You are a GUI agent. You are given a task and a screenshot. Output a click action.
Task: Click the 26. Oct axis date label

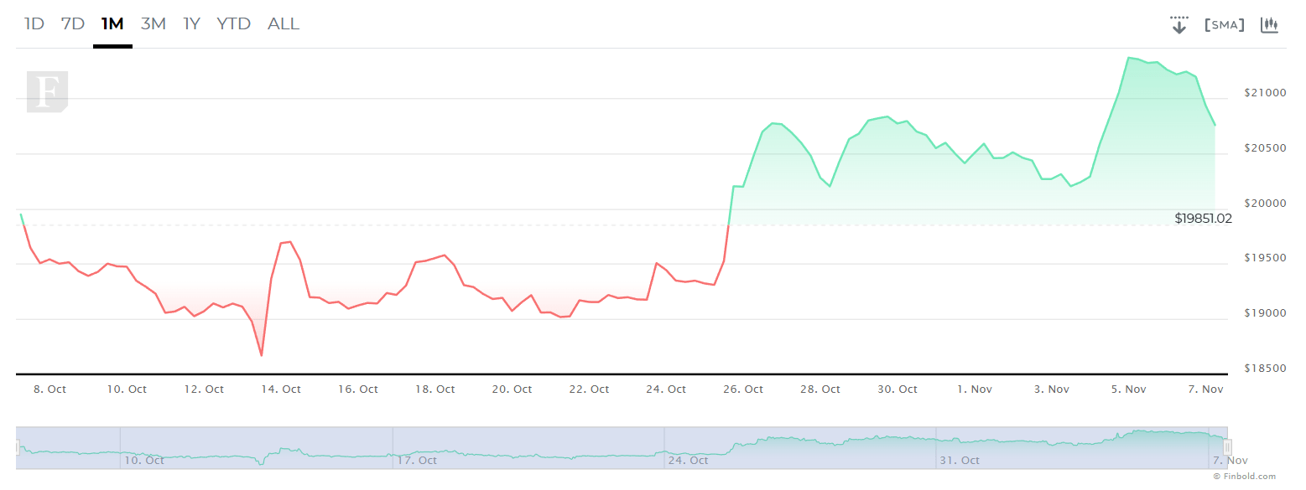click(x=743, y=389)
